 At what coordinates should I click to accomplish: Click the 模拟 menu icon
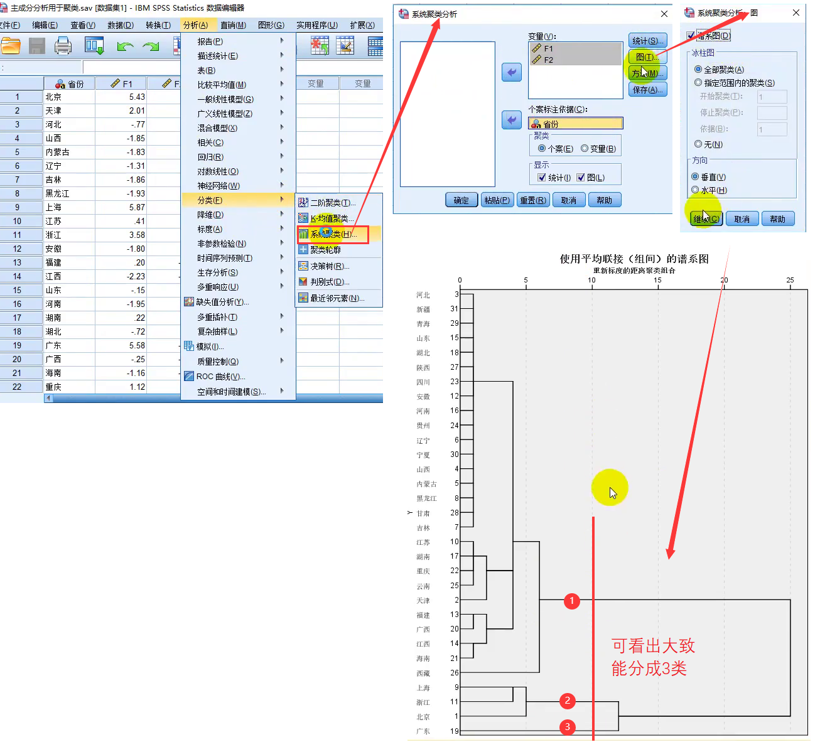[x=188, y=346]
